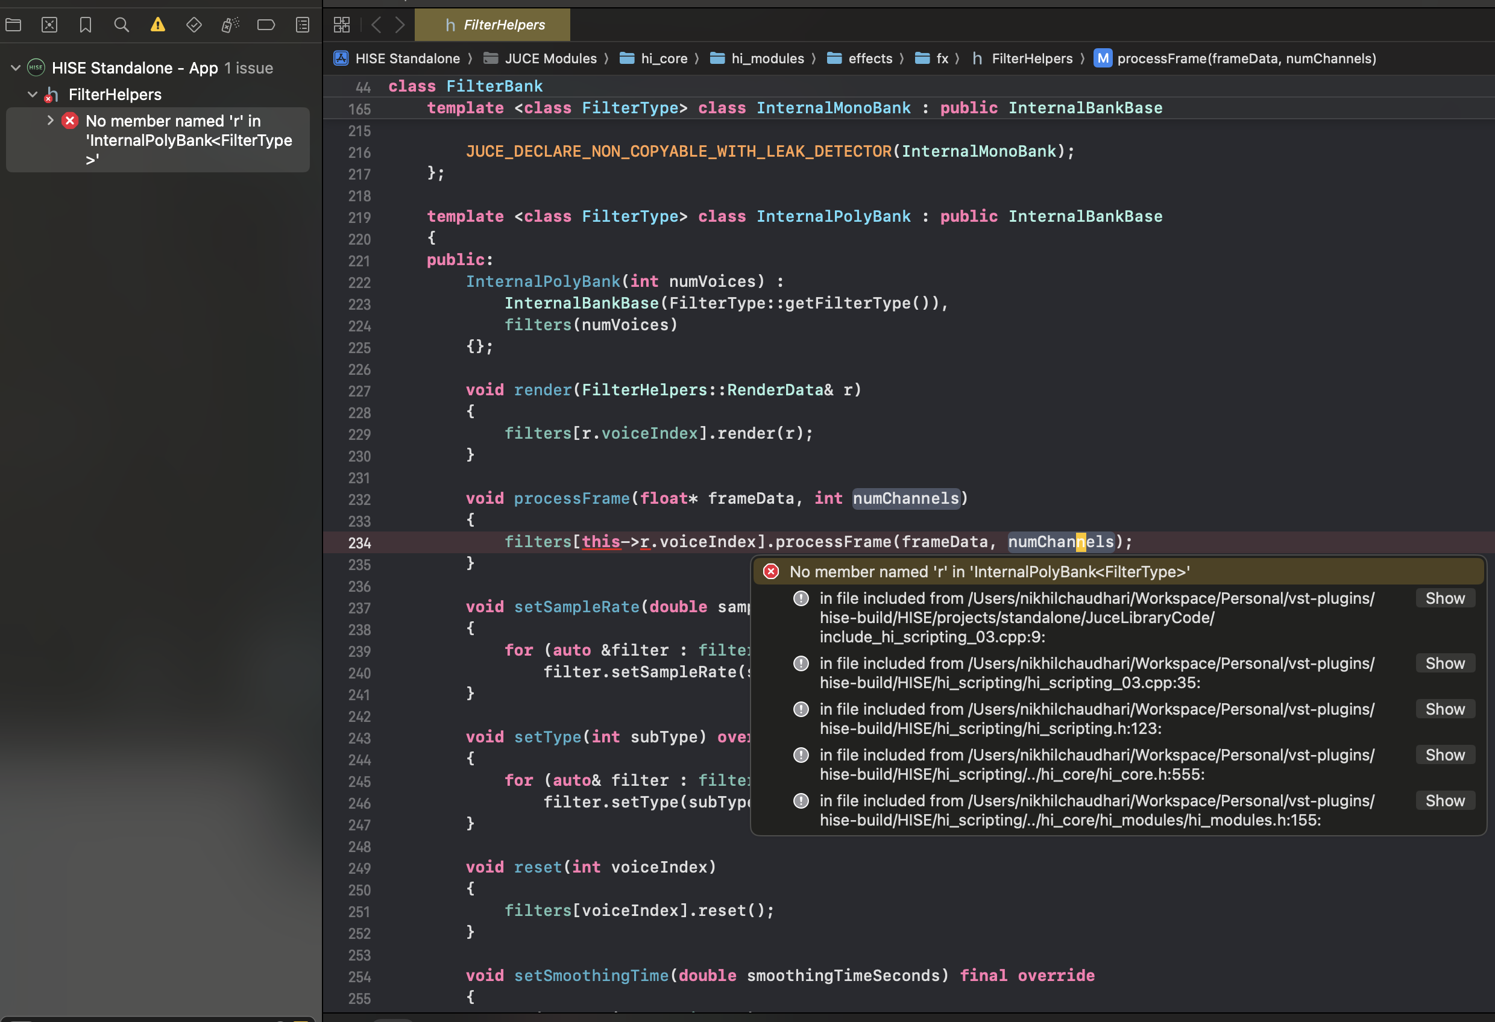The width and height of the screenshot is (1495, 1022).
Task: Click the M method icon in jump bar
Action: point(1103,58)
